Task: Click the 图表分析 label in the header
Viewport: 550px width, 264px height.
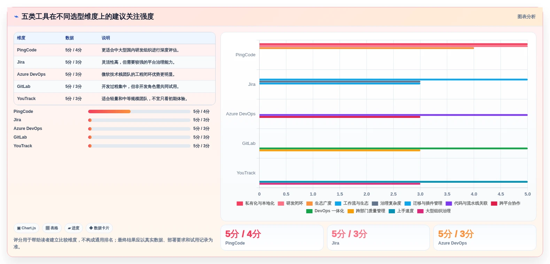Action: pyautogui.click(x=526, y=17)
